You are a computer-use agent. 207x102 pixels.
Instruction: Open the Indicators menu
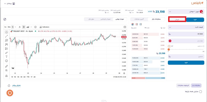pos(44,27)
